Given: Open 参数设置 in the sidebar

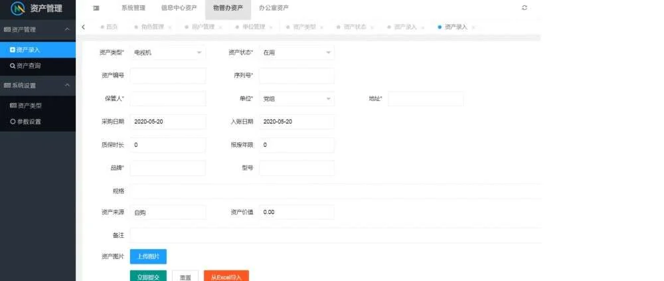Looking at the screenshot, I should 29,122.
